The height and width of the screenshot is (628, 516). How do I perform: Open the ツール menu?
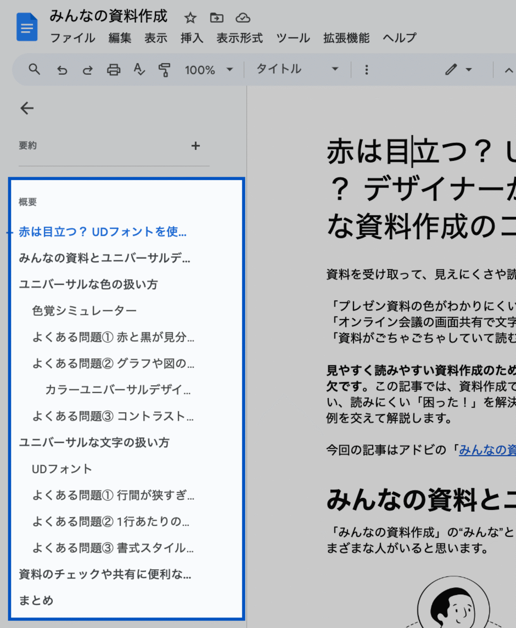click(x=293, y=38)
